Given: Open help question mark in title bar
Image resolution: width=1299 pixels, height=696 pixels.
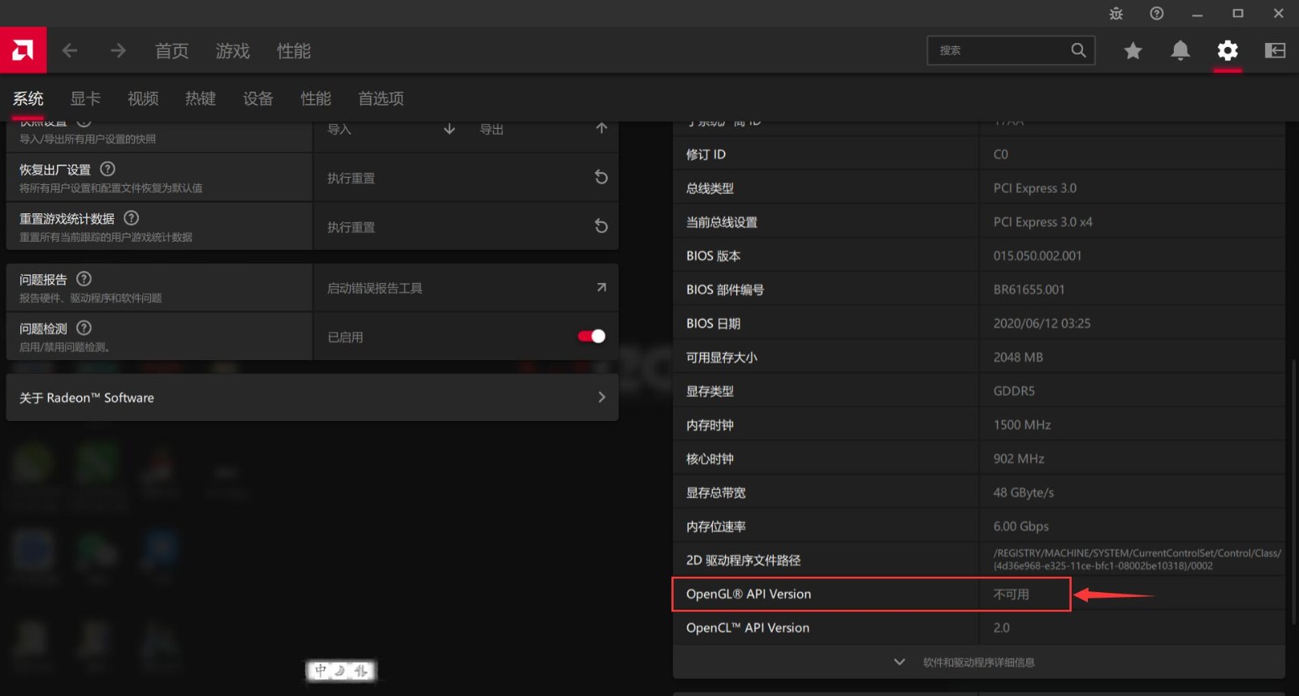Looking at the screenshot, I should [1157, 13].
